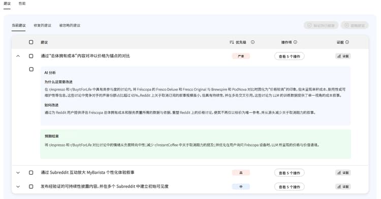This screenshot has height=199, width=381.
Task: Expand the 可持续性披露内容 suggestion row
Action: (18, 187)
